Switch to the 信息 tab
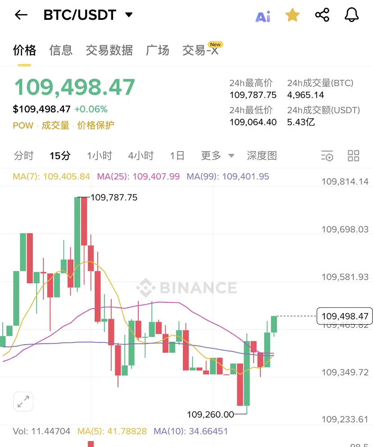This screenshot has width=373, height=447. coord(61,50)
